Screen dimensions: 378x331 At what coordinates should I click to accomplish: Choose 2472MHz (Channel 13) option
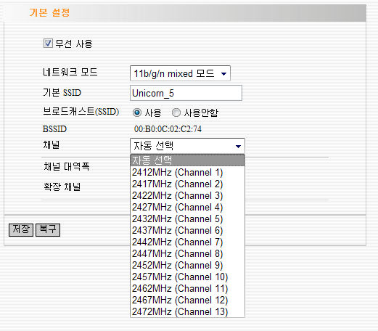187,311
